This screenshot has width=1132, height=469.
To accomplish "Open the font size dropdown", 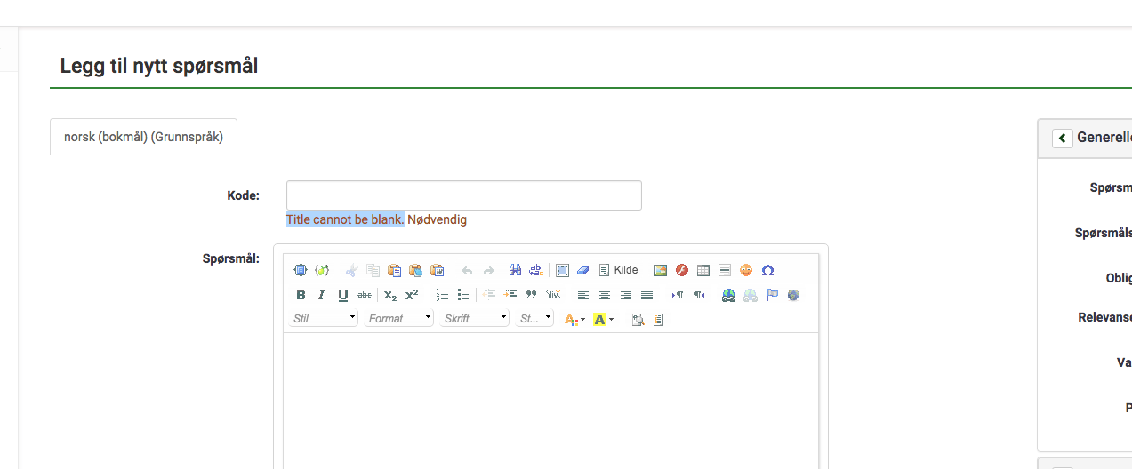I will point(535,318).
